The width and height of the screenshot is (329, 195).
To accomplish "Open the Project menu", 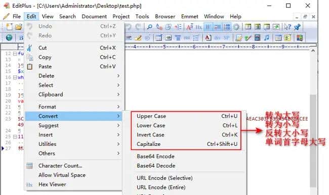I will coord(121,16).
